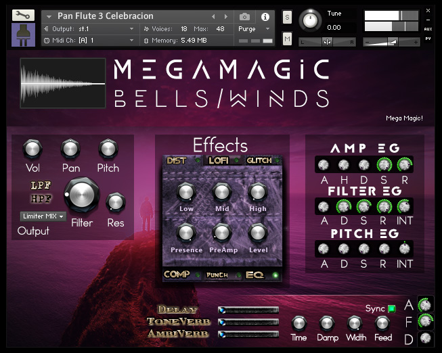Screen dimensions: 442x353
Task: Click the Max voices value 48
Action: [220, 29]
